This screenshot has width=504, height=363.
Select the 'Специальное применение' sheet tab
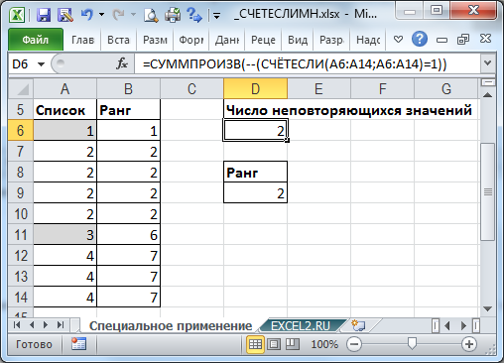(x=170, y=326)
